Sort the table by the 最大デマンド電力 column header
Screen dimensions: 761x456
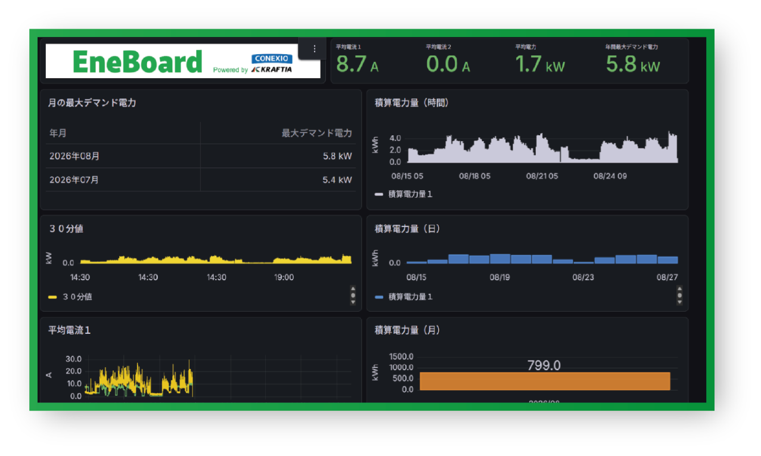click(x=316, y=133)
